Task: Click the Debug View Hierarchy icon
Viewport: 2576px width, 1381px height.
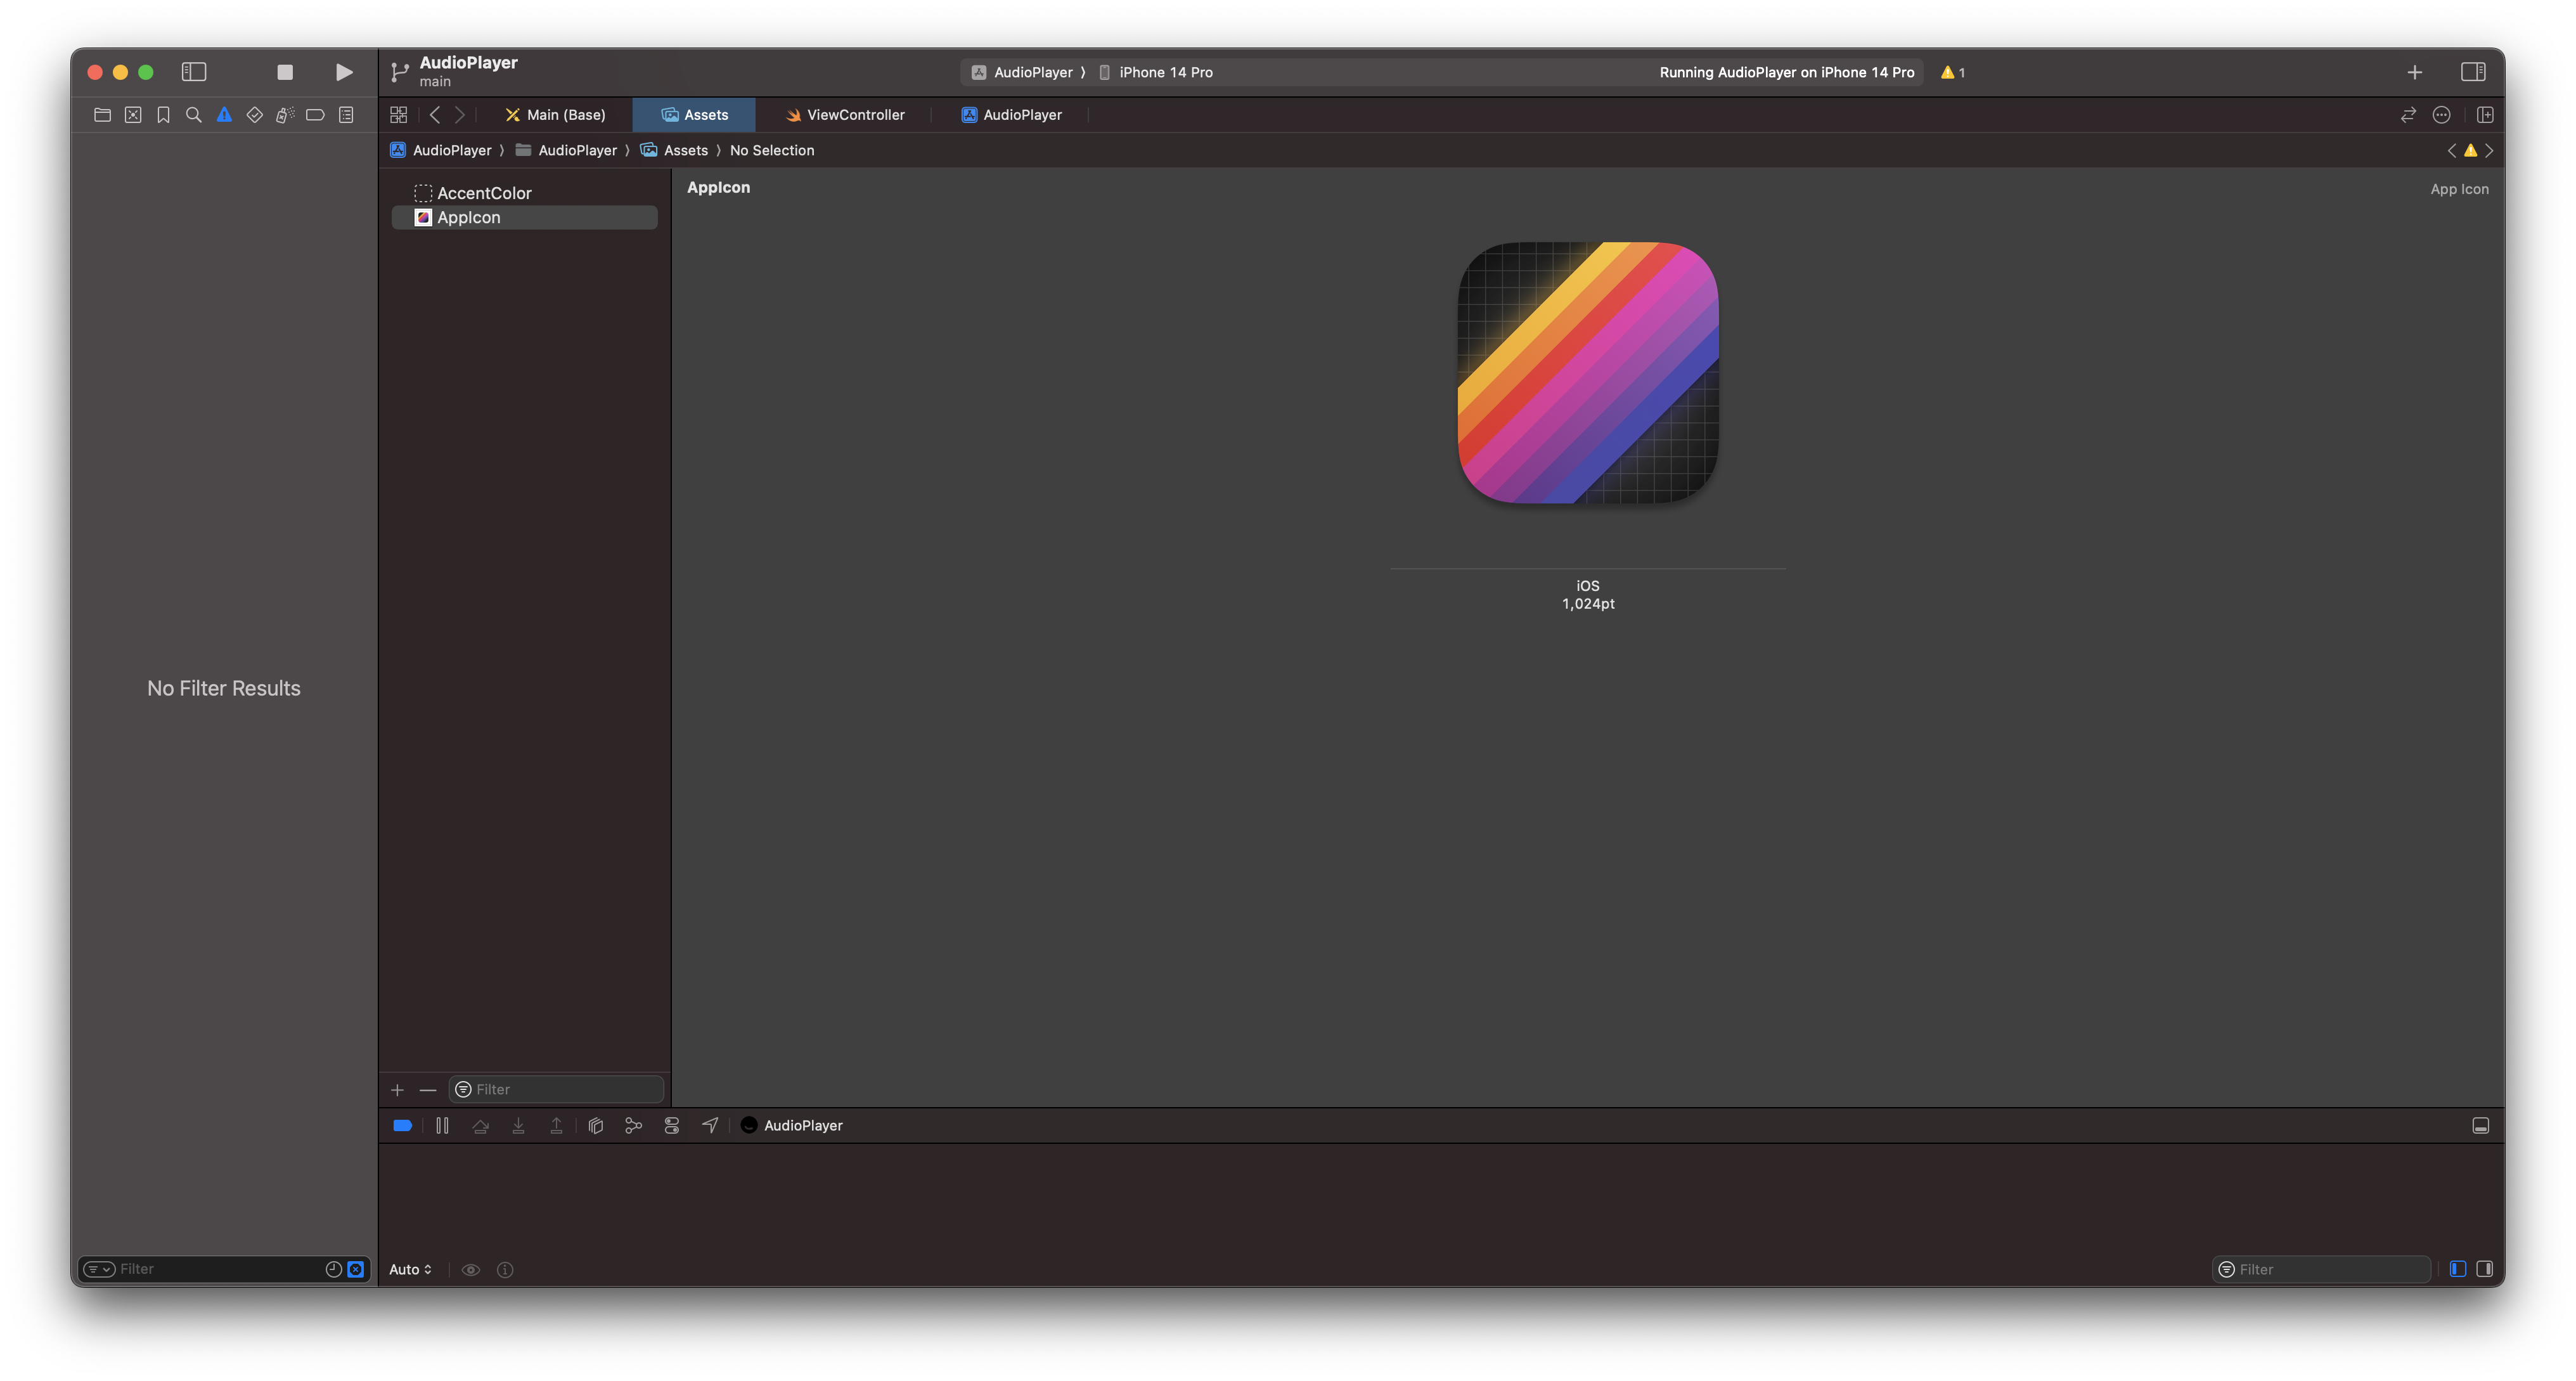Action: tap(596, 1126)
